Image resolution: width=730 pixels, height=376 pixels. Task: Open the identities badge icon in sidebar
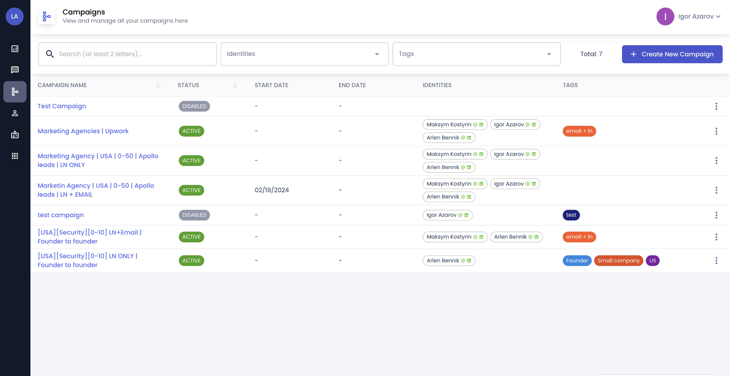[15, 135]
